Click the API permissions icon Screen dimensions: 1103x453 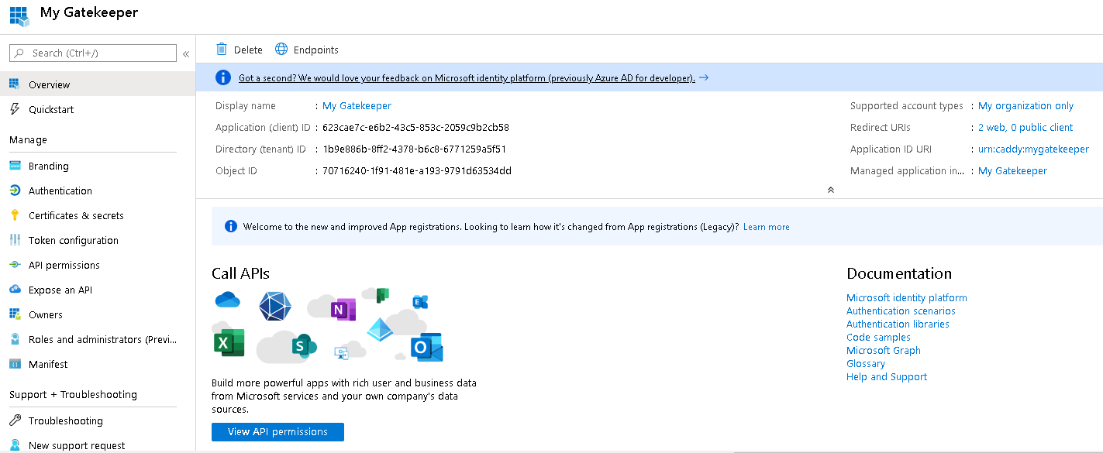(14, 265)
